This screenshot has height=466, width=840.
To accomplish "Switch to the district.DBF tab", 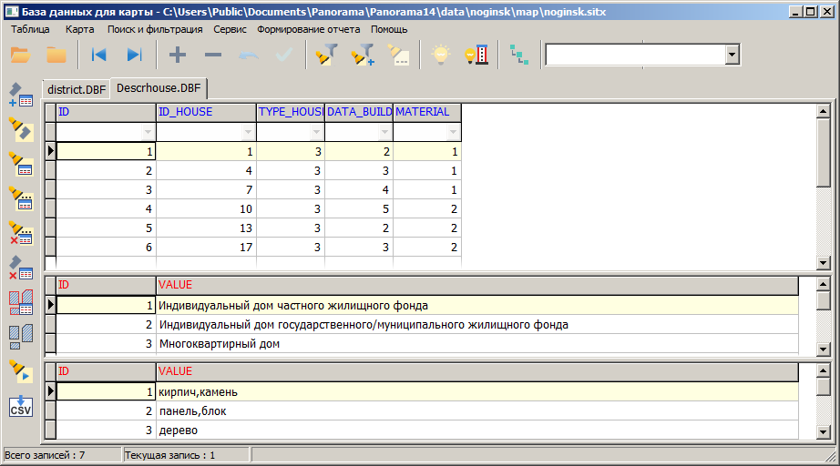I will pos(77,89).
